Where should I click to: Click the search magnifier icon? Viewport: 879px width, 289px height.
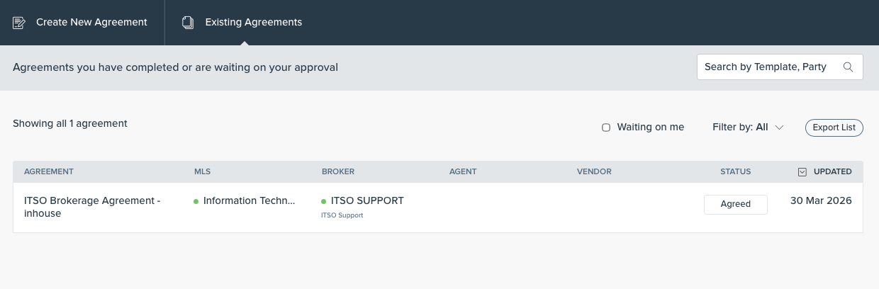point(848,67)
